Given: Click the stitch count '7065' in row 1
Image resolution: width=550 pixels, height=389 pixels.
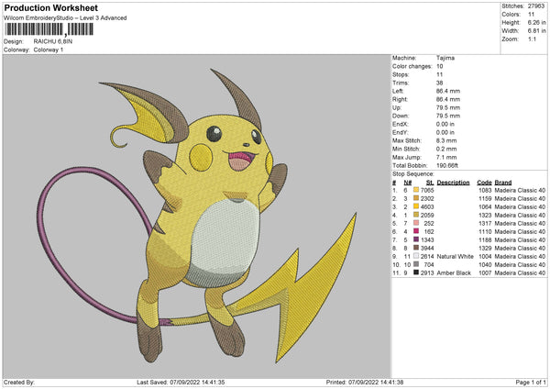Looking at the screenshot, I should point(427,190).
